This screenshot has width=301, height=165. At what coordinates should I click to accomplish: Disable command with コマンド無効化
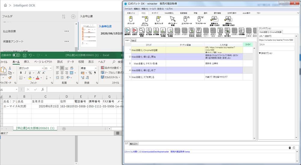tap(199, 32)
